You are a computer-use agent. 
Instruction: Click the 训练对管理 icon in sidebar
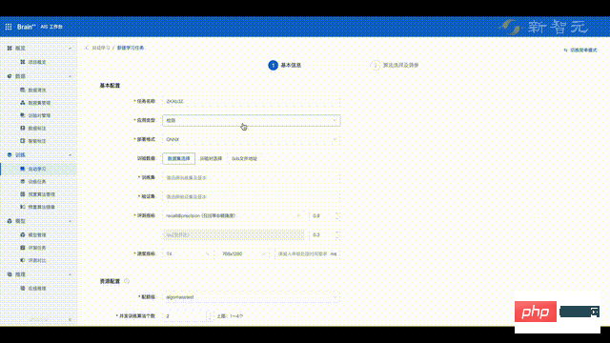click(x=23, y=115)
